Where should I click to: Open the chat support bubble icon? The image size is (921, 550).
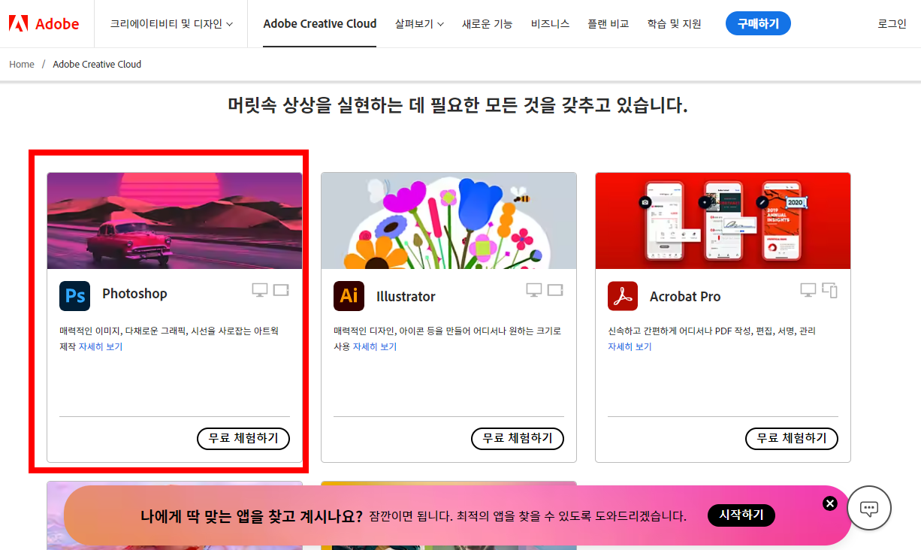tap(869, 508)
